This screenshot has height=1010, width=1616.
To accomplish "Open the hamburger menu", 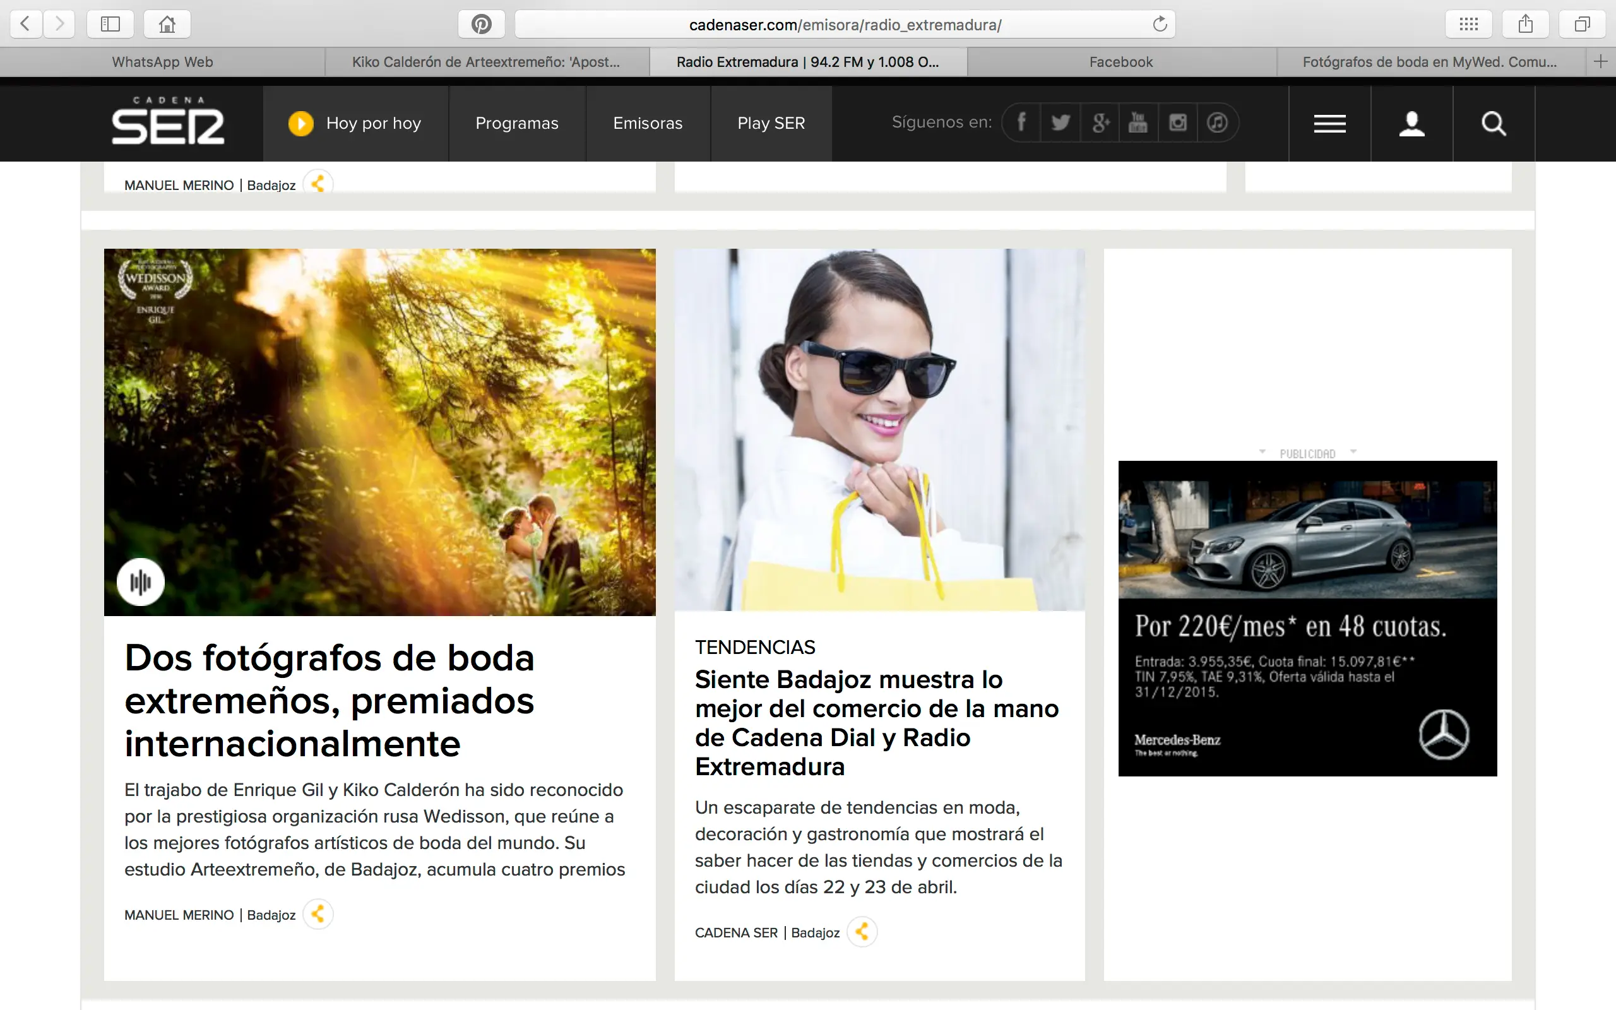I will [1329, 124].
